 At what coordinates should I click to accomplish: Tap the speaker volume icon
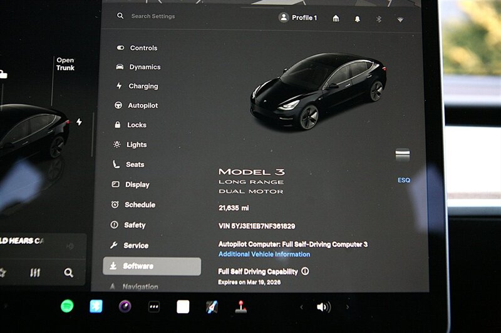tap(323, 307)
